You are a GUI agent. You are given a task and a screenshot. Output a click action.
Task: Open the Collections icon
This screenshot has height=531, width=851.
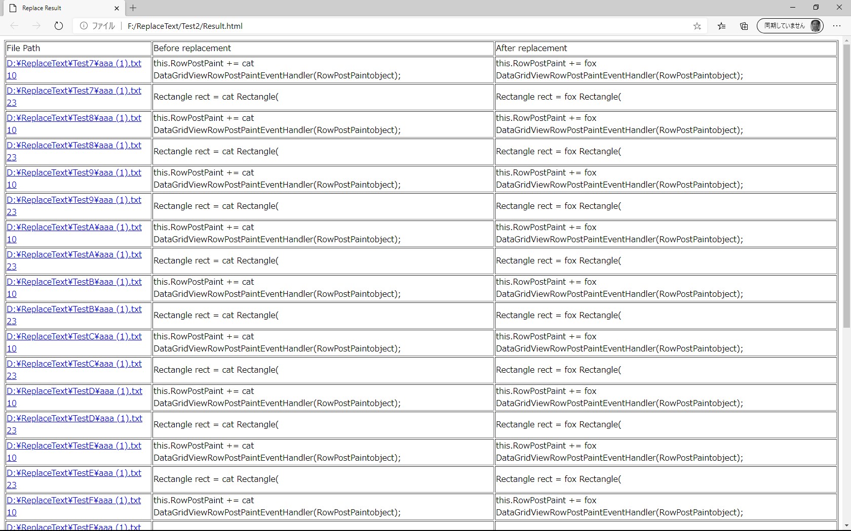[744, 26]
